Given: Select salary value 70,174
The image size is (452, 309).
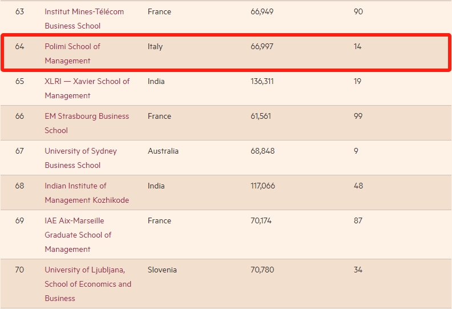Looking at the screenshot, I should click(261, 220).
